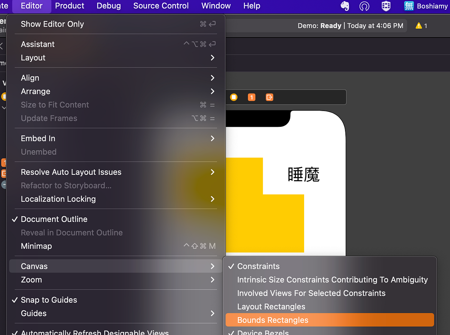The width and height of the screenshot is (450, 335).
Task: Click the shield-shaped menu bar icon
Action: [386, 6]
